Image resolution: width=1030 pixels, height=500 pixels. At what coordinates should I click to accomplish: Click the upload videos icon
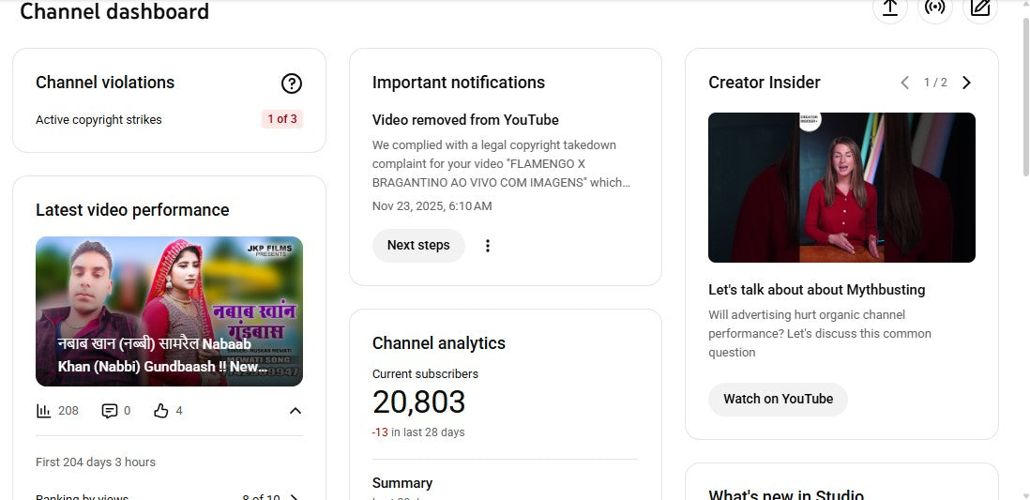pos(890,8)
